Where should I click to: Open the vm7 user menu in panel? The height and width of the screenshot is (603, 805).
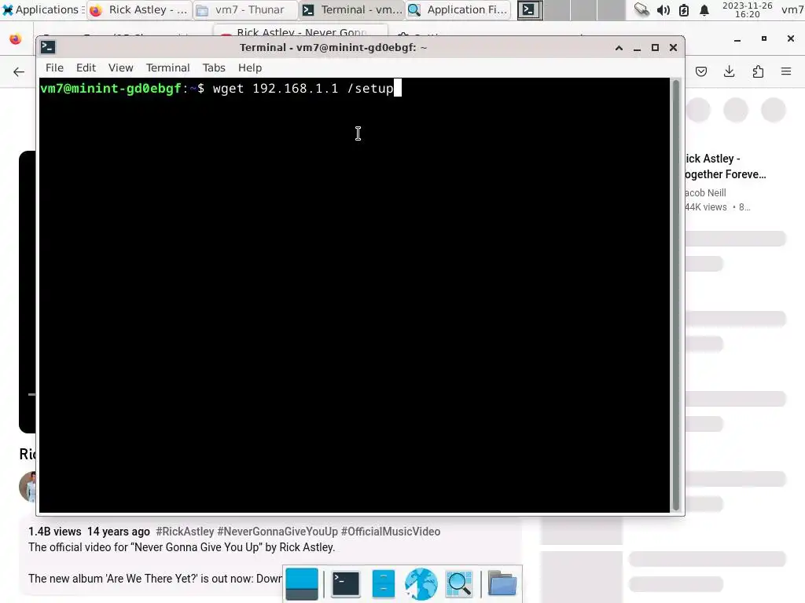coord(792,9)
